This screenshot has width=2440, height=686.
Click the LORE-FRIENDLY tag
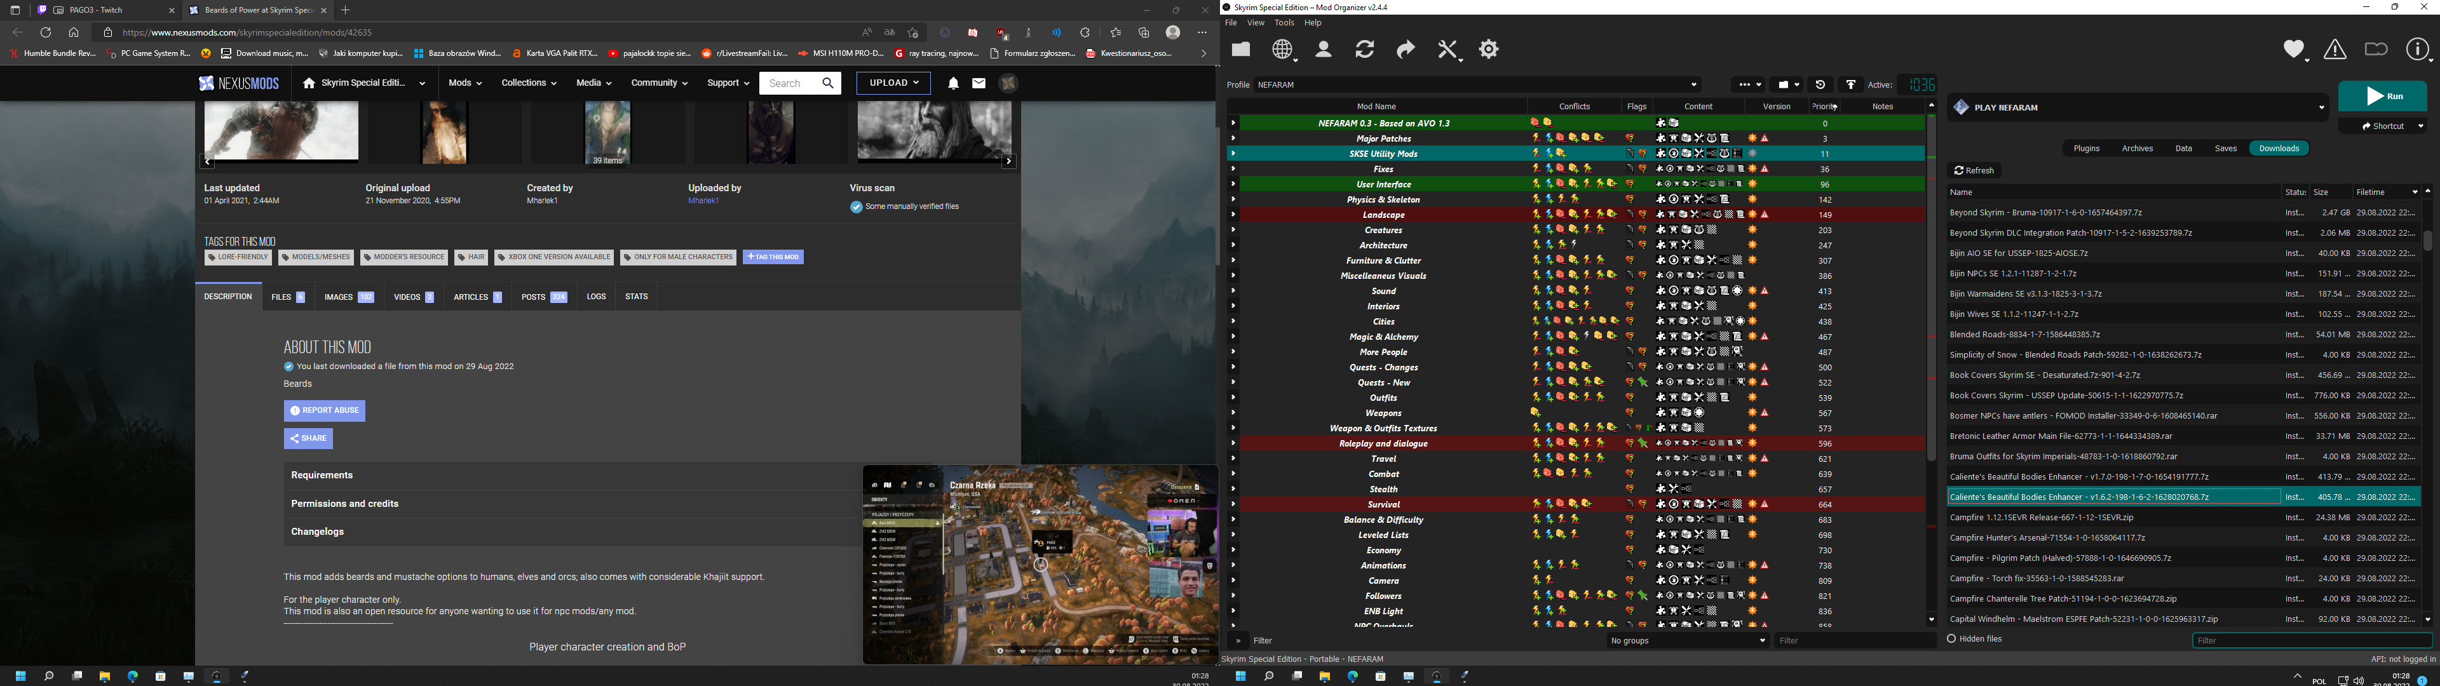tap(238, 257)
